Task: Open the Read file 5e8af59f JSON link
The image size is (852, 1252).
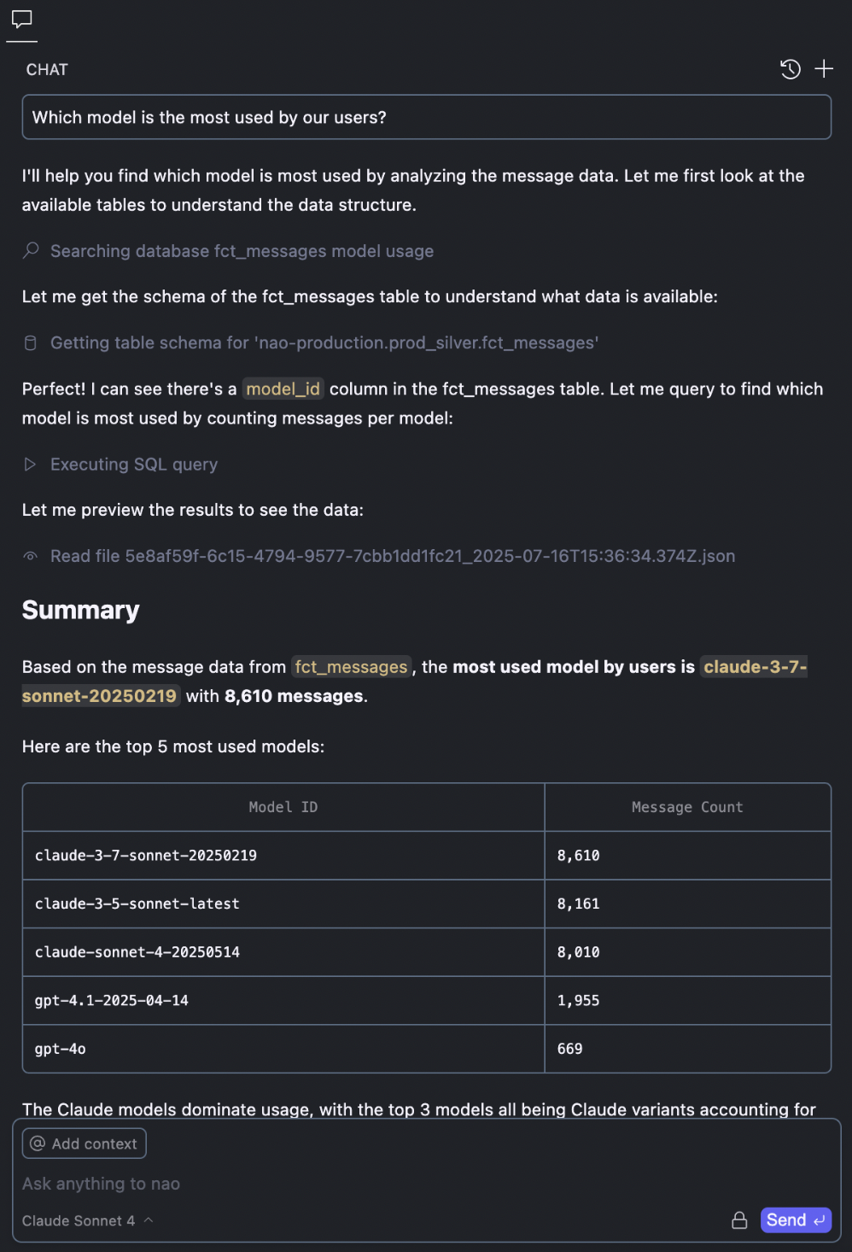Action: tap(392, 556)
